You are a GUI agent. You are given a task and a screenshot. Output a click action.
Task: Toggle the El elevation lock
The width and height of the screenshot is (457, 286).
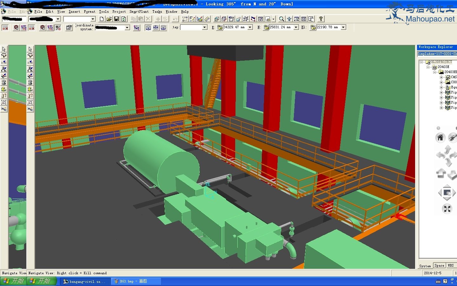tap(313, 28)
